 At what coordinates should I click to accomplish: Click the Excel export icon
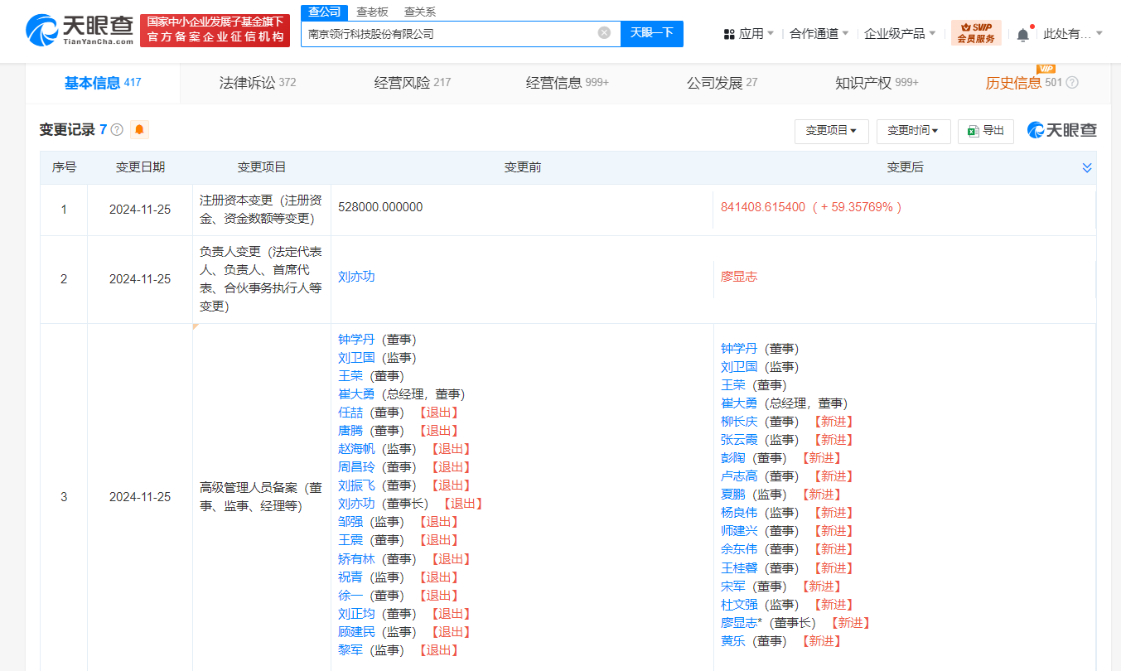coord(974,131)
